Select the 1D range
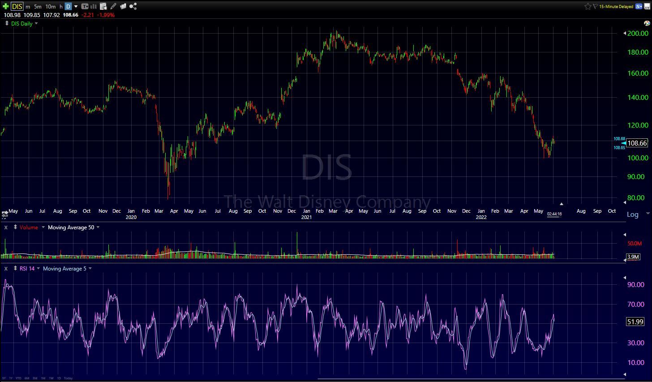The height and width of the screenshot is (382, 652). (x=59, y=378)
